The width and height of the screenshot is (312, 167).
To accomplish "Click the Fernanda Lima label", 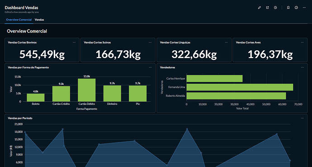I will [x=177, y=87].
